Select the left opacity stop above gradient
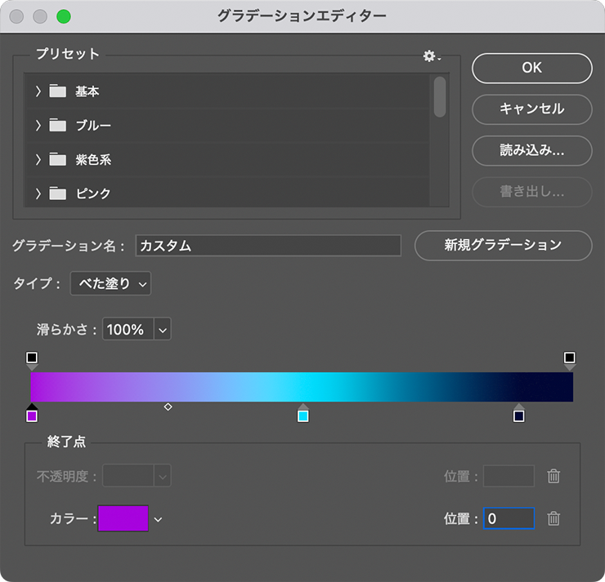Image resolution: width=605 pixels, height=582 pixels. (x=32, y=358)
